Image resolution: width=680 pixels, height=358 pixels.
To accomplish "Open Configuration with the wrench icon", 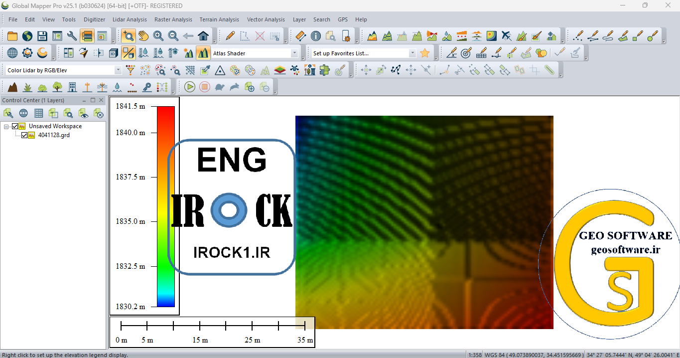I will pyautogui.click(x=72, y=36).
